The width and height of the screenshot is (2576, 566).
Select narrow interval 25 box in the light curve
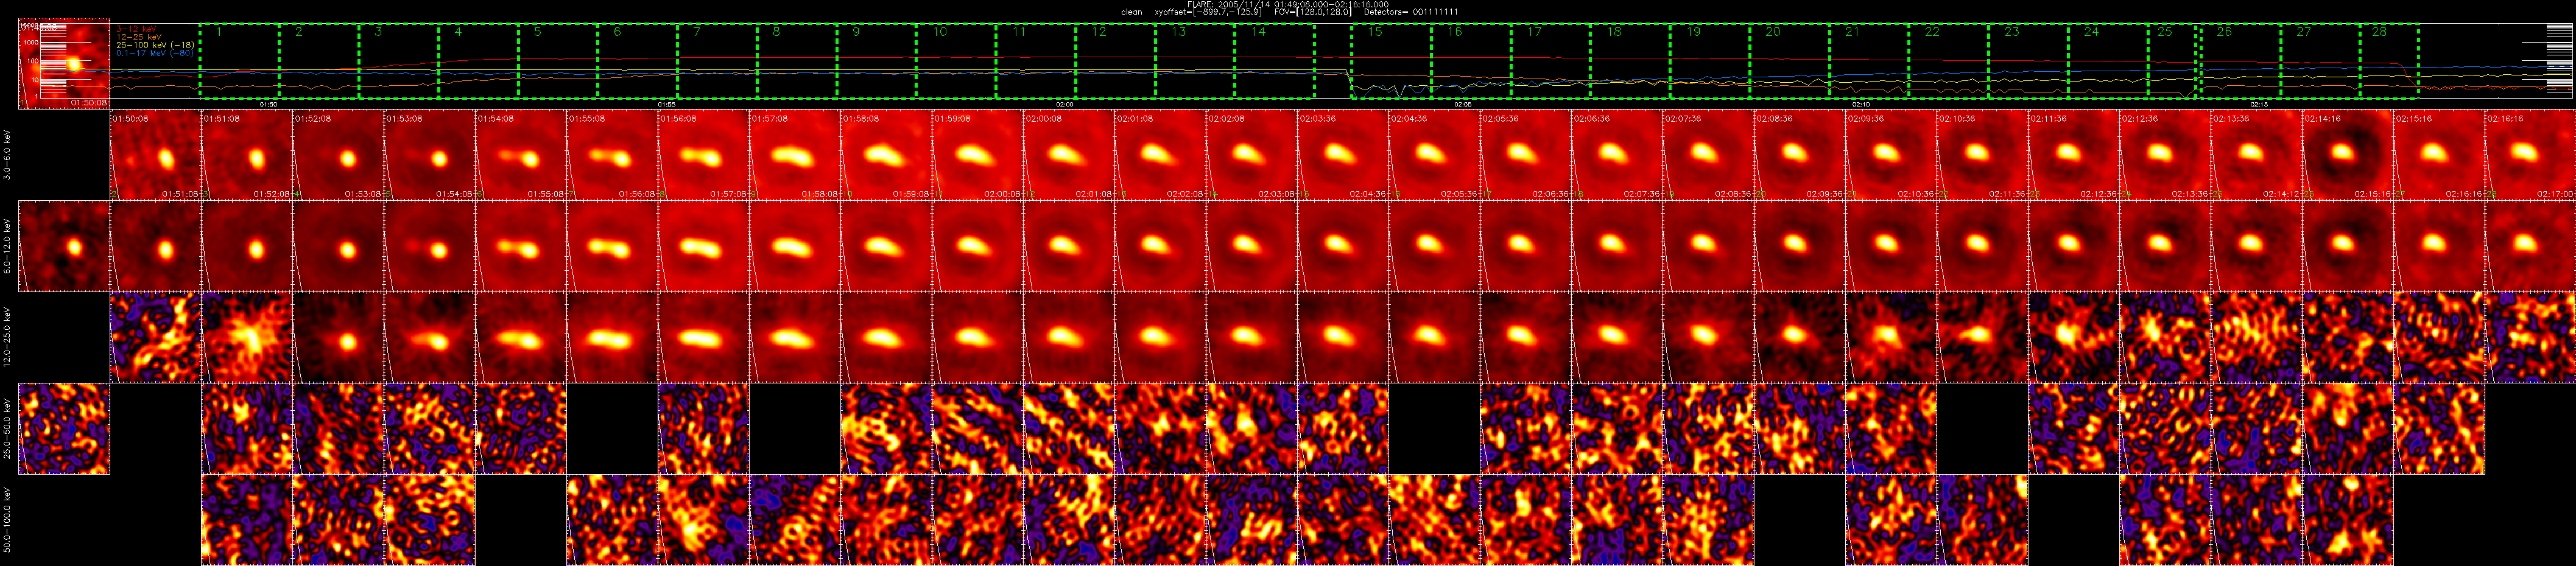click(x=2172, y=61)
